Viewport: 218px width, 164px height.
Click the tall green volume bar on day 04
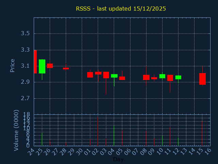point(114,136)
